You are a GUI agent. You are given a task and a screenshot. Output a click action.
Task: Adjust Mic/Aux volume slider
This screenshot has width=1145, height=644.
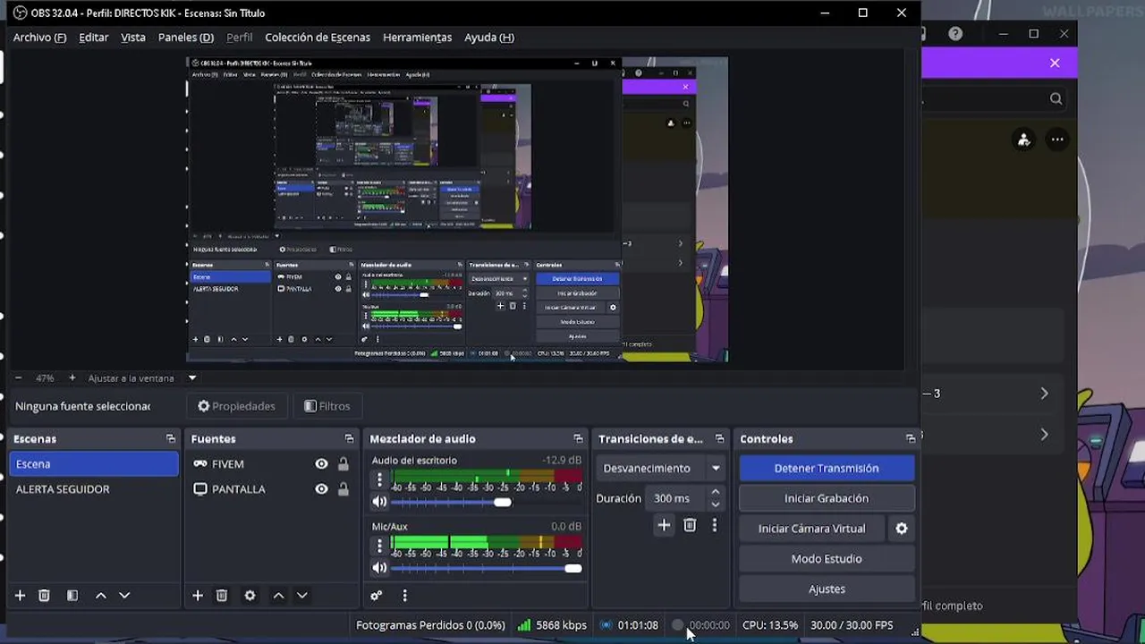click(x=487, y=568)
